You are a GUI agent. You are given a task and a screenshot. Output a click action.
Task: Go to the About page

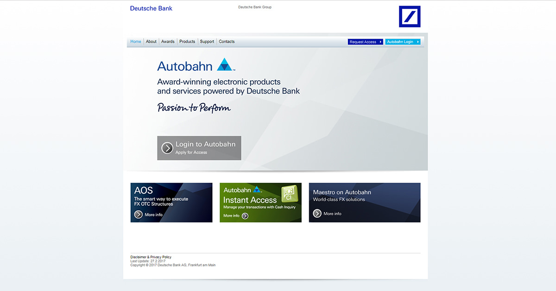point(151,42)
